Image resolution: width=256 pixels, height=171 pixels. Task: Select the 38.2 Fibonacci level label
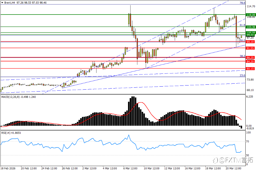point(242,56)
